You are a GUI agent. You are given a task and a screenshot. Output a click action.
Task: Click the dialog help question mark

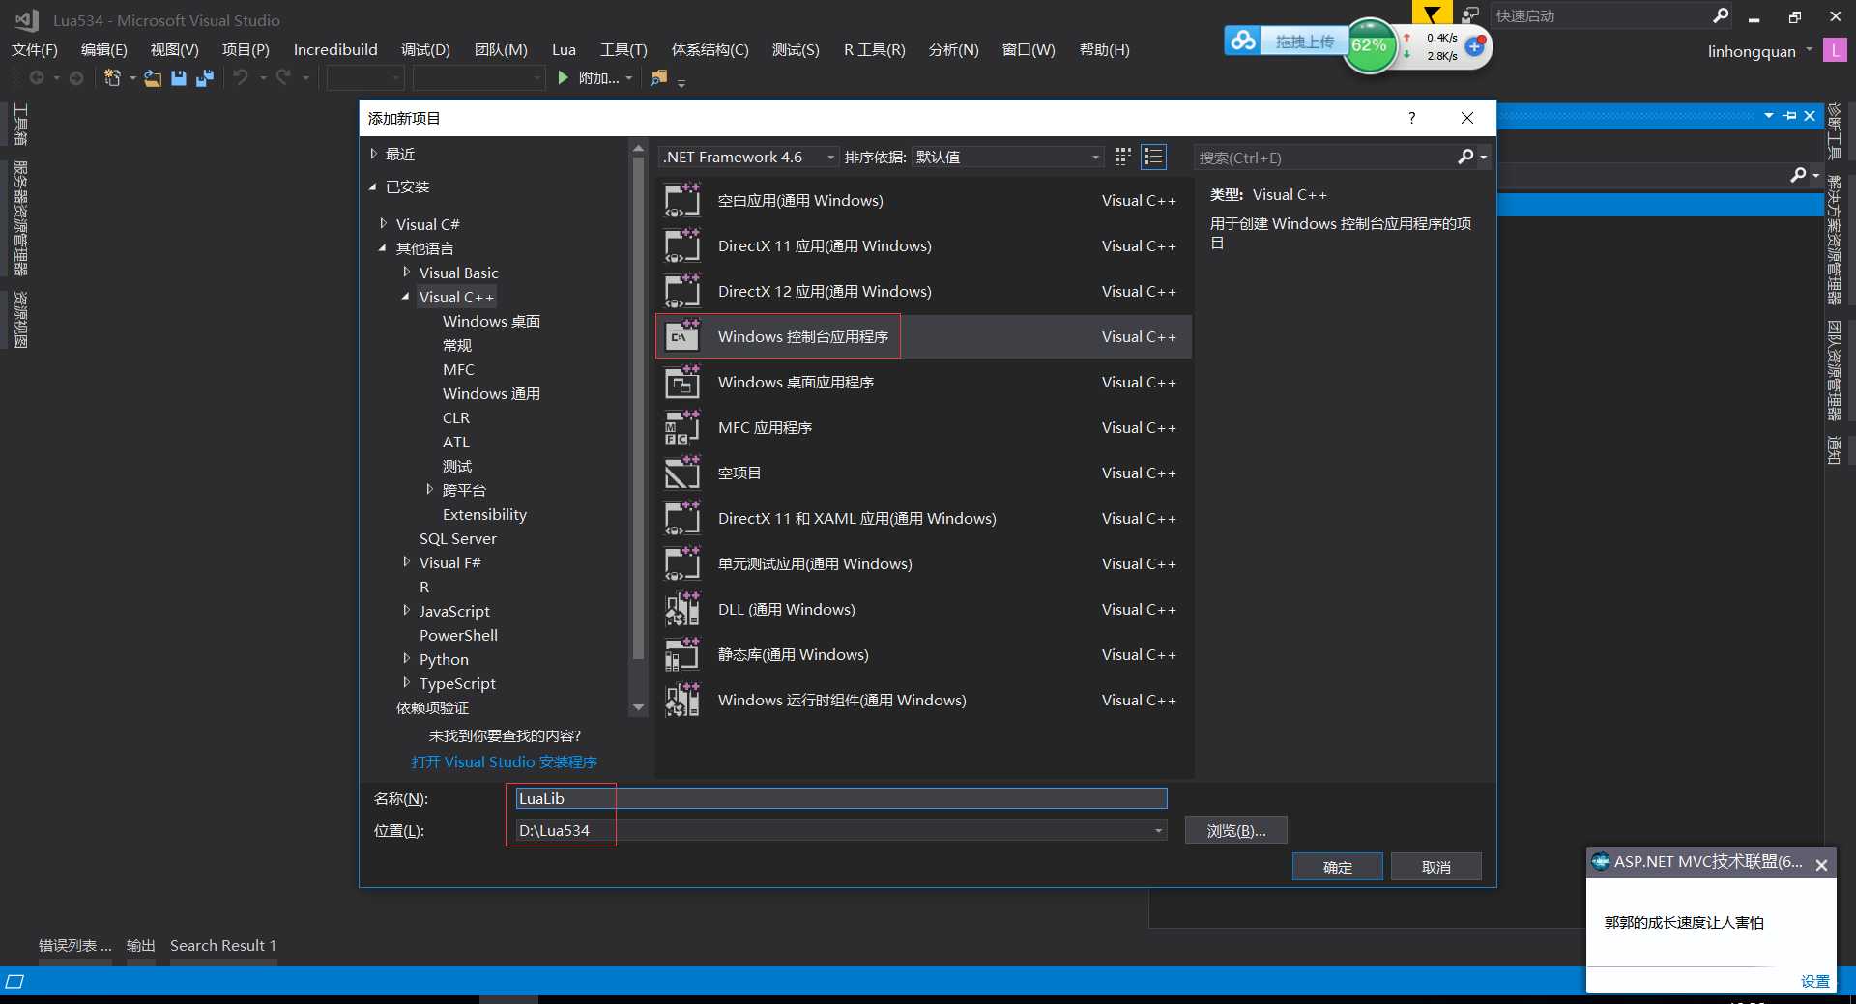click(1412, 118)
